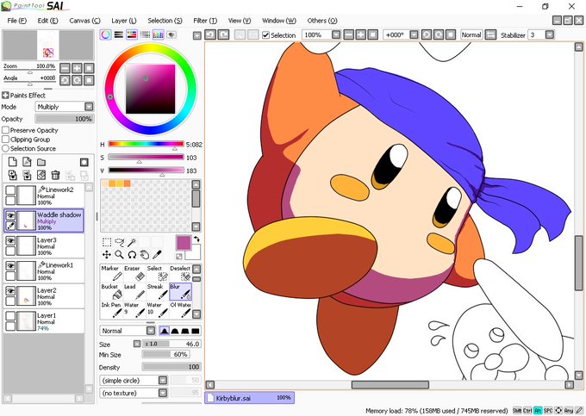586x416 pixels.
Task: Create a new layer folder
Action: [x=41, y=162]
